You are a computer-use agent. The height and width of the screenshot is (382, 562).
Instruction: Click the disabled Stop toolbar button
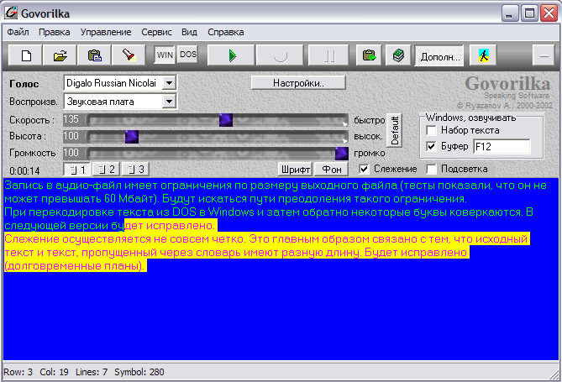click(280, 55)
